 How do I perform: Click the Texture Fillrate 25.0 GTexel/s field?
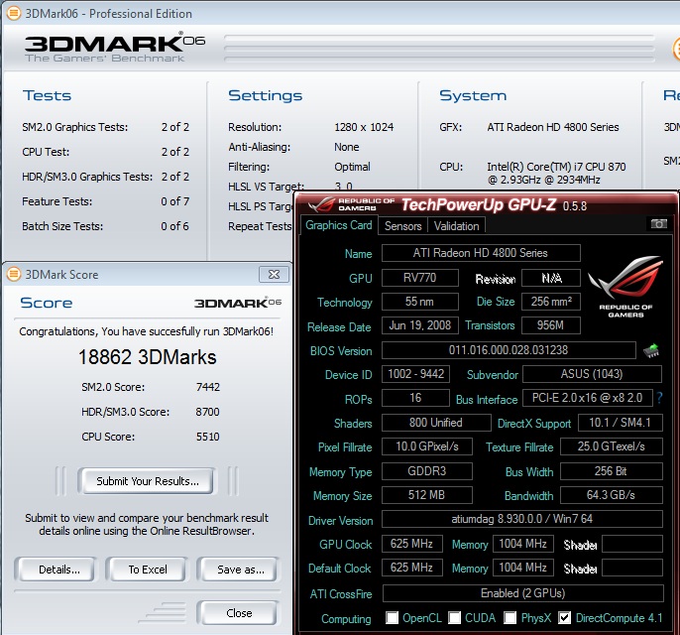coord(612,446)
